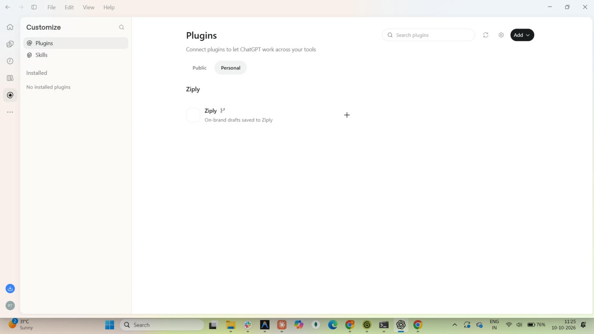Install Ziply with the plus icon
Image resolution: width=594 pixels, height=334 pixels.
click(347, 115)
